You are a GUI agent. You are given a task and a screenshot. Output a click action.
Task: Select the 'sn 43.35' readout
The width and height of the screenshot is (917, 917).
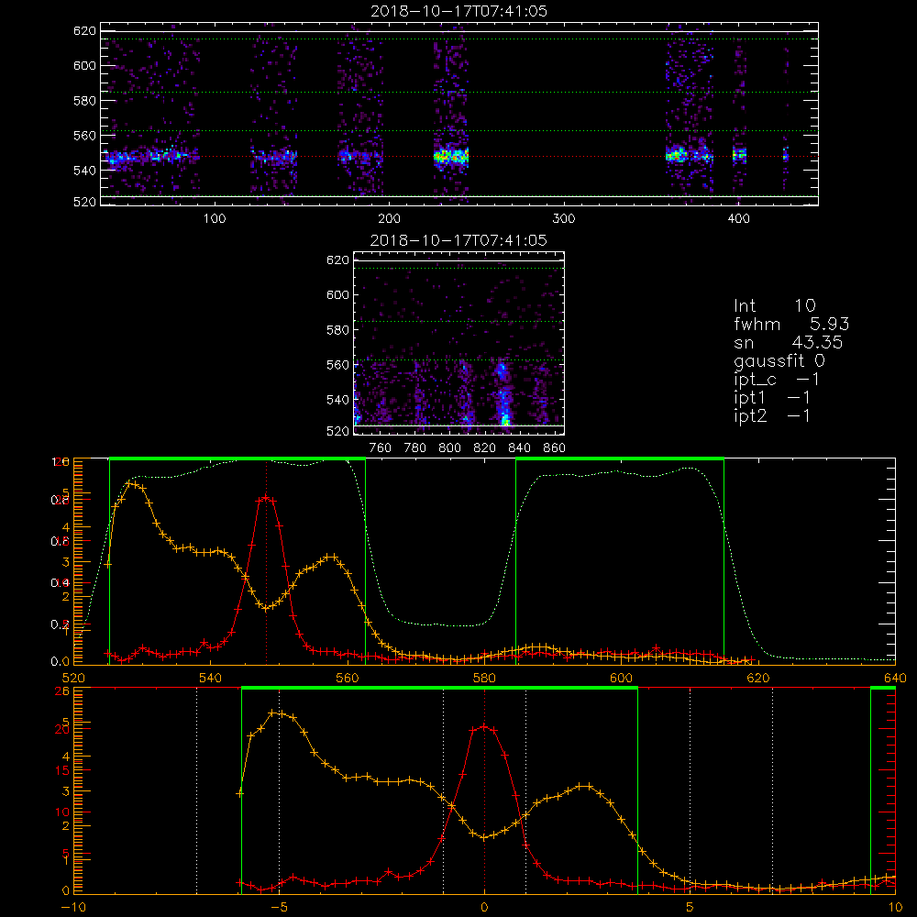[x=789, y=342]
